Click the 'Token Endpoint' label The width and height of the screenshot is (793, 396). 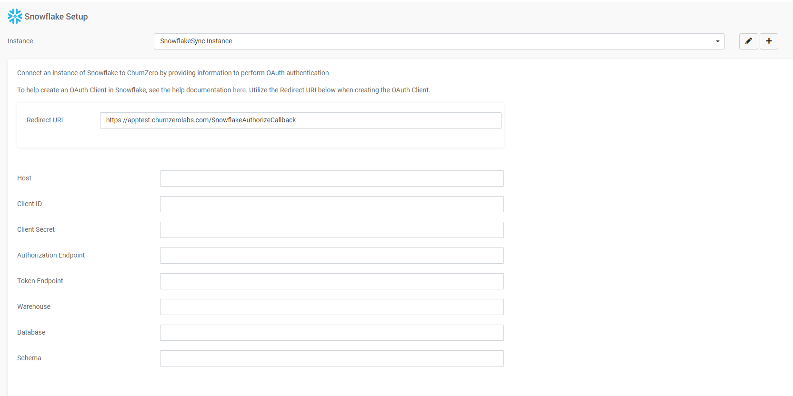pos(40,281)
